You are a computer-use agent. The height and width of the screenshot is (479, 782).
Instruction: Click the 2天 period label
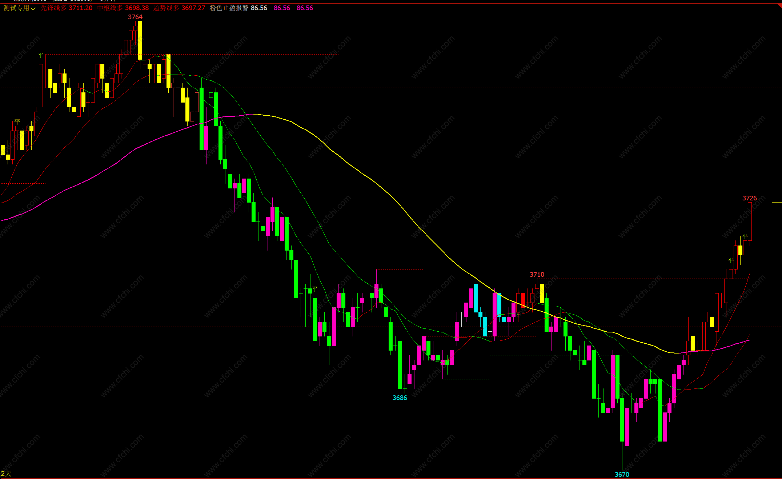pyautogui.click(x=6, y=474)
